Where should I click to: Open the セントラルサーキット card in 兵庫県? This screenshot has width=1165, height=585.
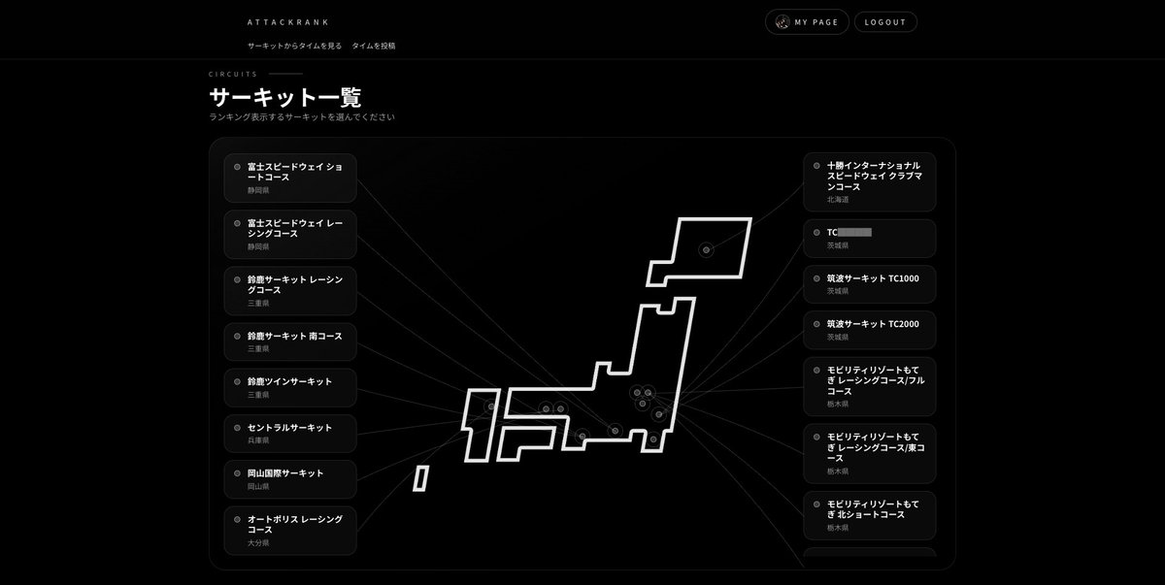pos(290,434)
